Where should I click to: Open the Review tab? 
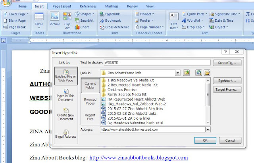(x=132, y=6)
